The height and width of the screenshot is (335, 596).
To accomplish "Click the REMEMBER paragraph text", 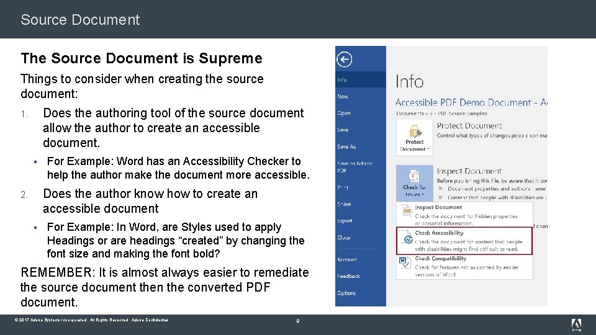I will click(x=165, y=287).
